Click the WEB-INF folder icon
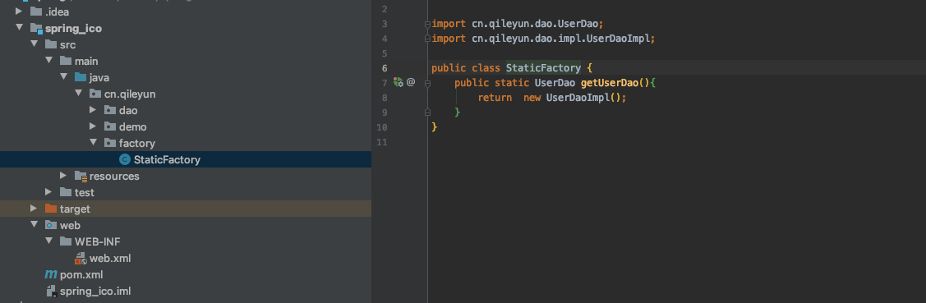 66,241
